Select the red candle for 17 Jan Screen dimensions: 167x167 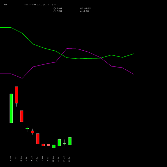coord(38,139)
